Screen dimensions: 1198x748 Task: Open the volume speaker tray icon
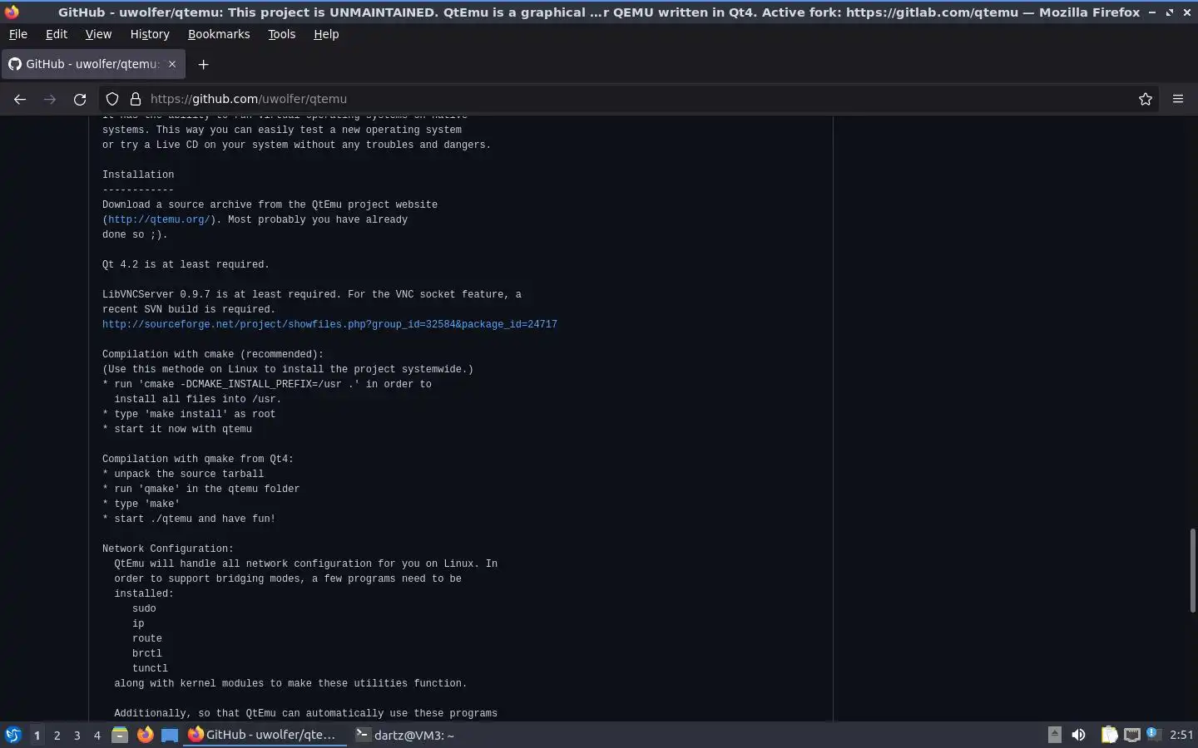(1078, 735)
